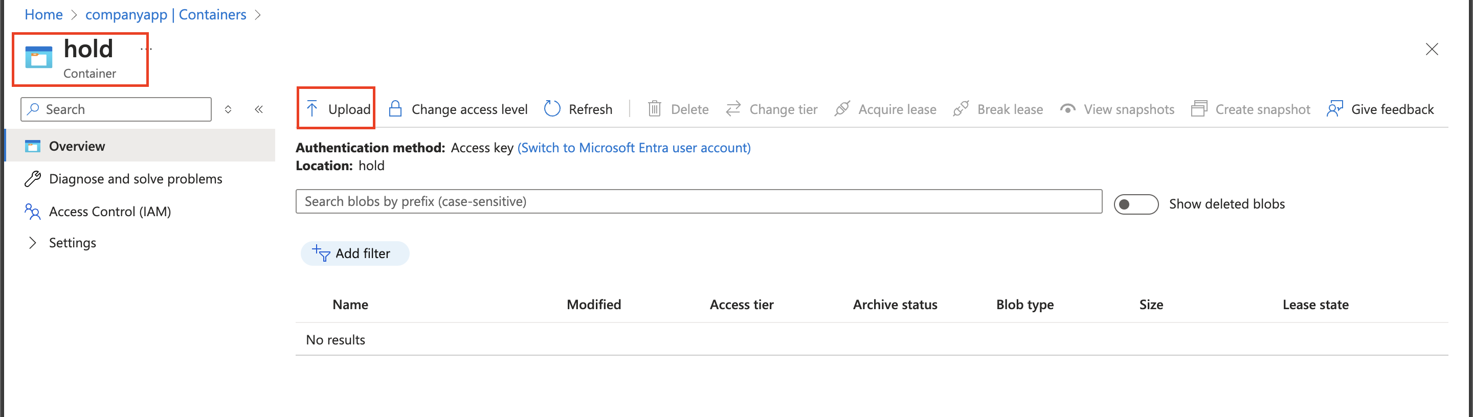Viewport: 1473px width, 417px height.
Task: Click the Overview container icon in sidebar
Action: tap(33, 146)
